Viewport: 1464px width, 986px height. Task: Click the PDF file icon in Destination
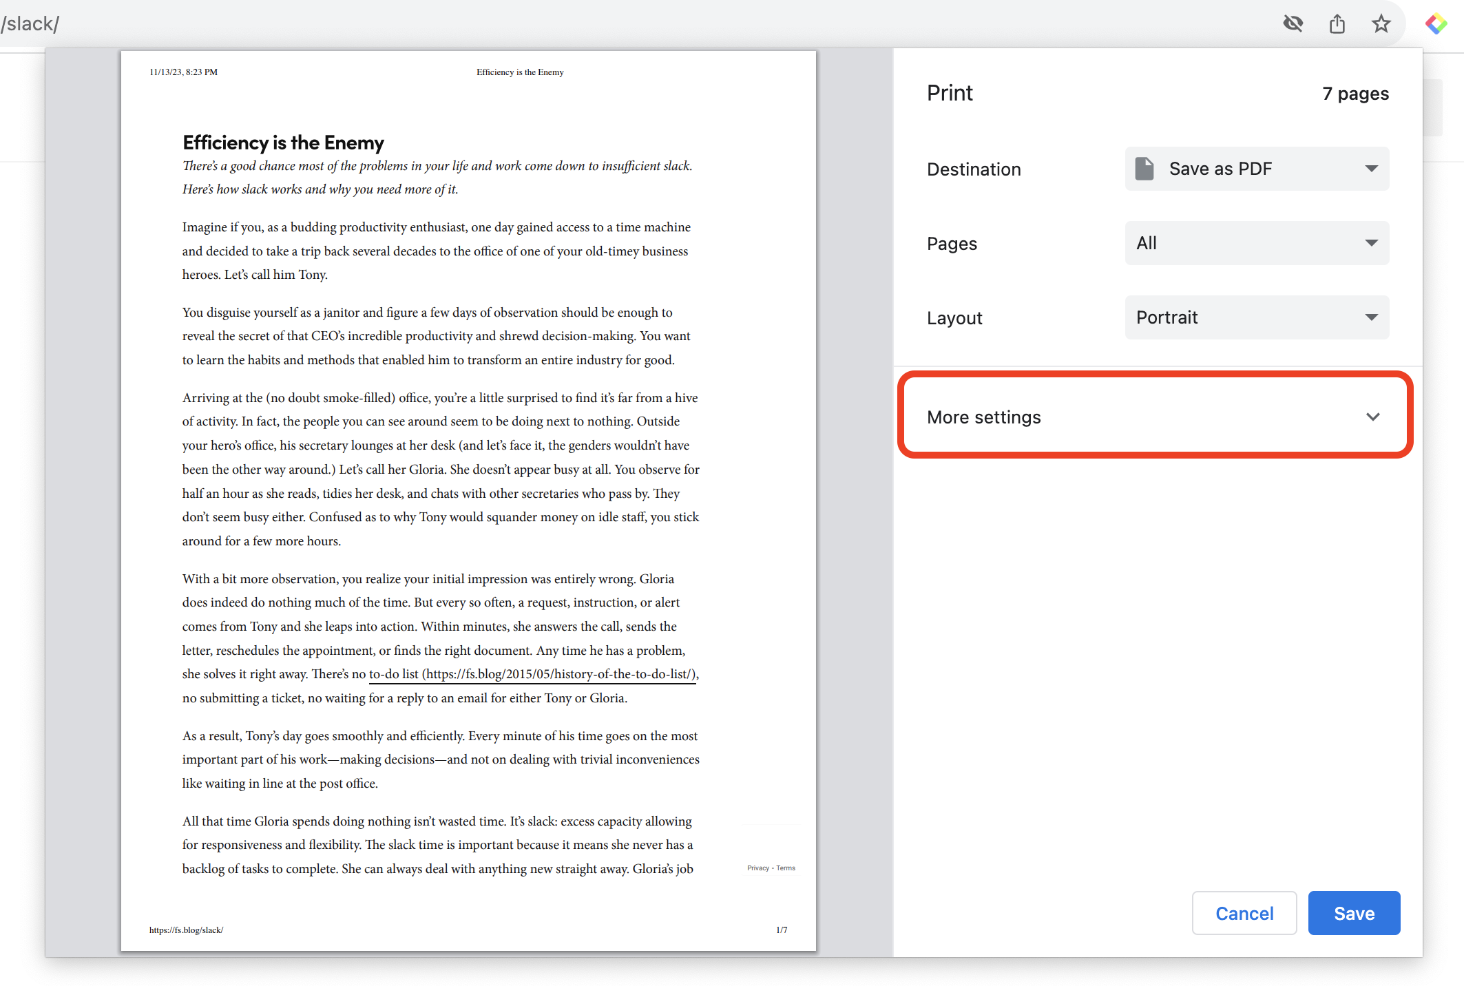pyautogui.click(x=1144, y=169)
